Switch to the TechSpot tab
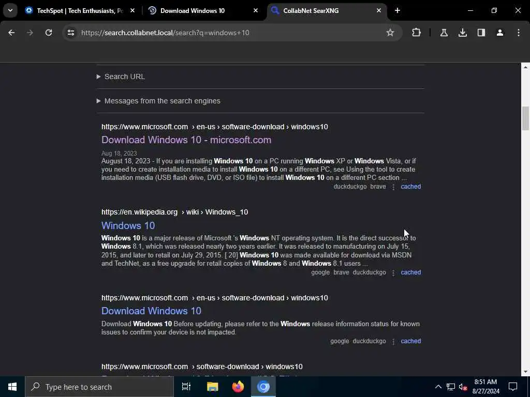The width and height of the screenshot is (530, 397). (80, 10)
